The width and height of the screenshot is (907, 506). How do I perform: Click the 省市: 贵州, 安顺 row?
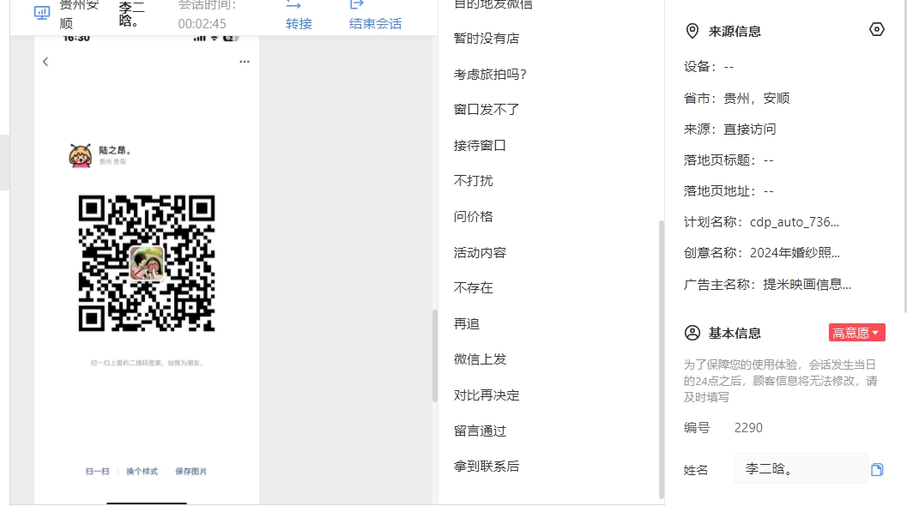pyautogui.click(x=737, y=99)
